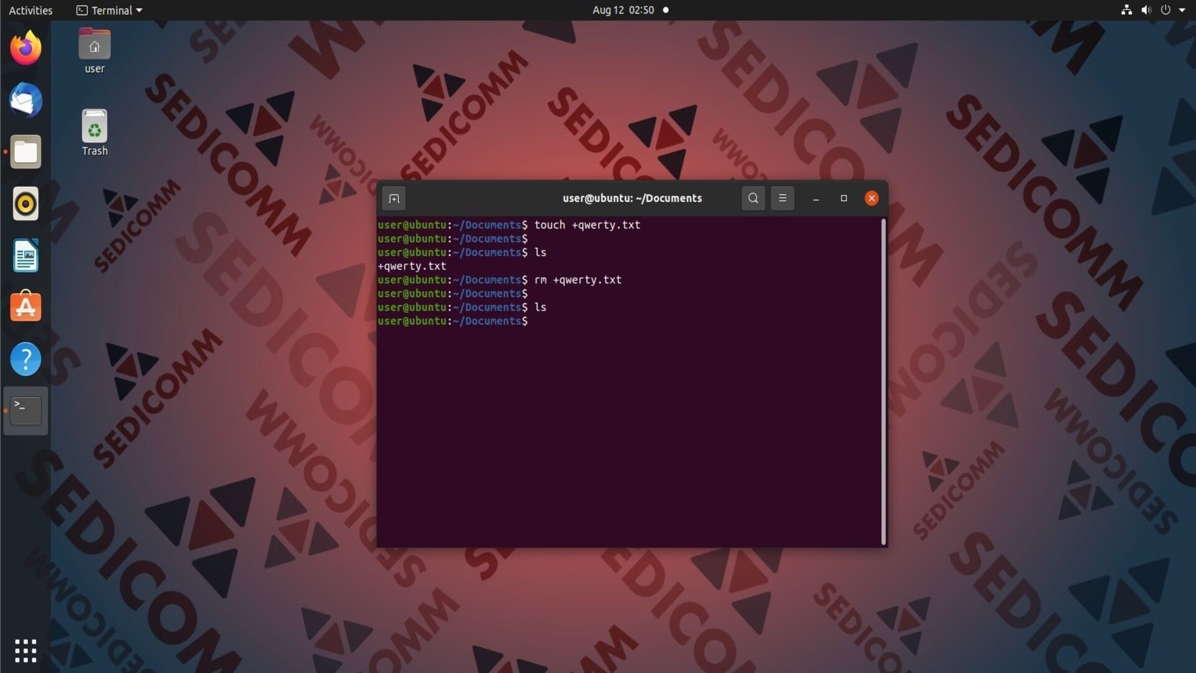Launch Rhythmbox music player
This screenshot has width=1196, height=673.
[x=26, y=204]
